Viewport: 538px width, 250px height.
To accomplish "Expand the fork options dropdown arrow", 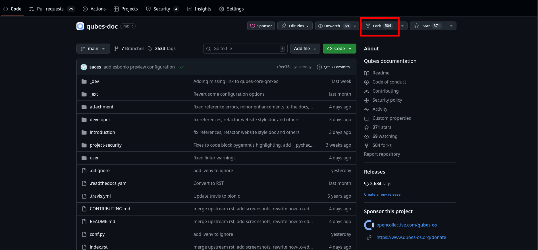I will pos(402,26).
